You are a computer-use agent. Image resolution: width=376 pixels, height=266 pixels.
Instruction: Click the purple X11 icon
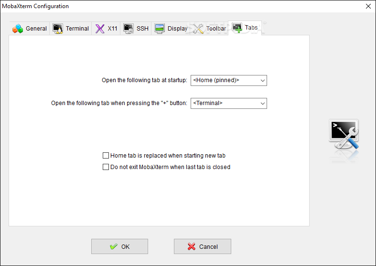coord(100,29)
